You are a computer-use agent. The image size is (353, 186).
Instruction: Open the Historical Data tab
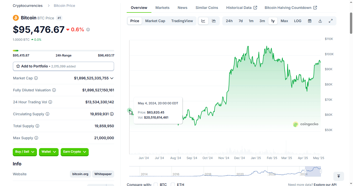(x=242, y=8)
